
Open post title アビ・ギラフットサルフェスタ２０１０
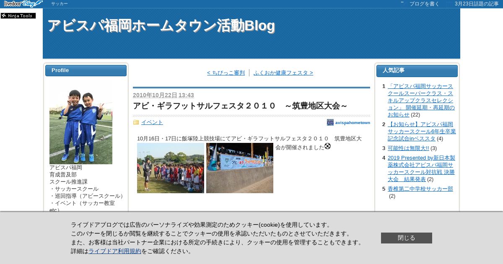point(240,106)
